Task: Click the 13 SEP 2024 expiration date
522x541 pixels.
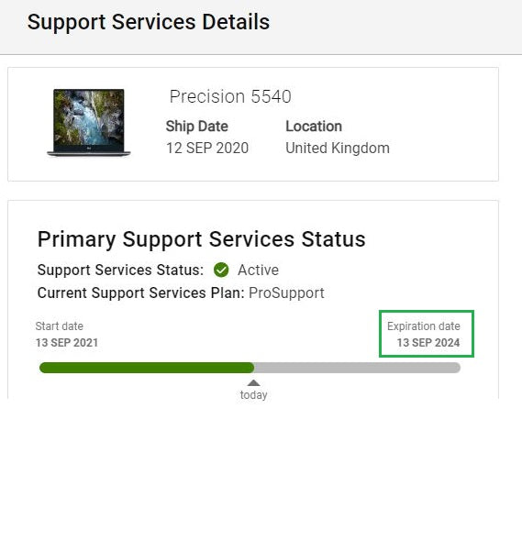Action: [428, 343]
